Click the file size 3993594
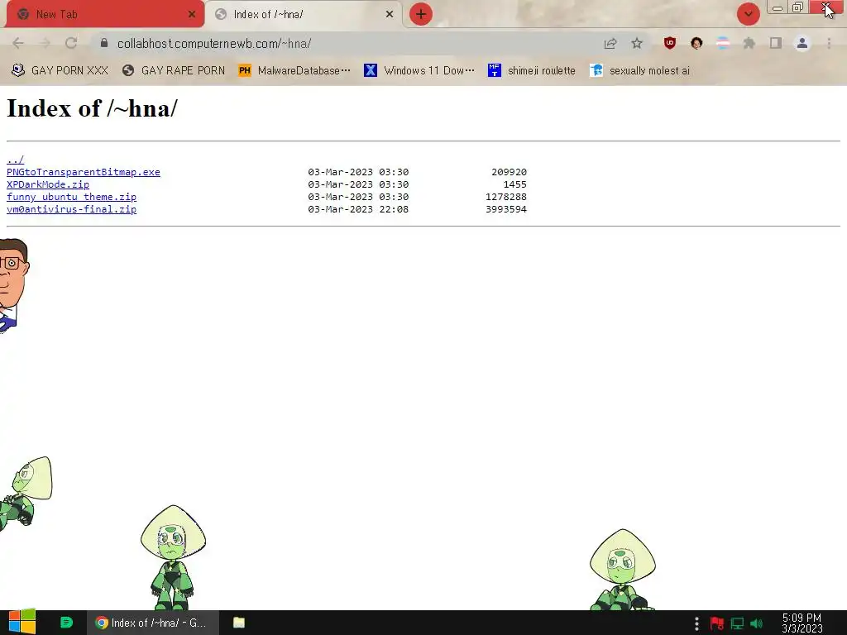The image size is (847, 635). [x=505, y=209]
